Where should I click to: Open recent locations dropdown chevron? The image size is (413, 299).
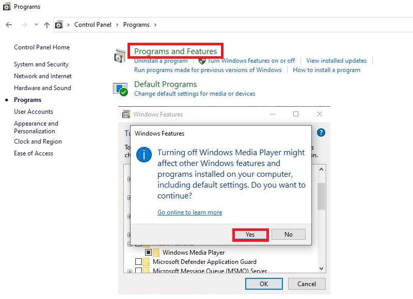point(36,24)
